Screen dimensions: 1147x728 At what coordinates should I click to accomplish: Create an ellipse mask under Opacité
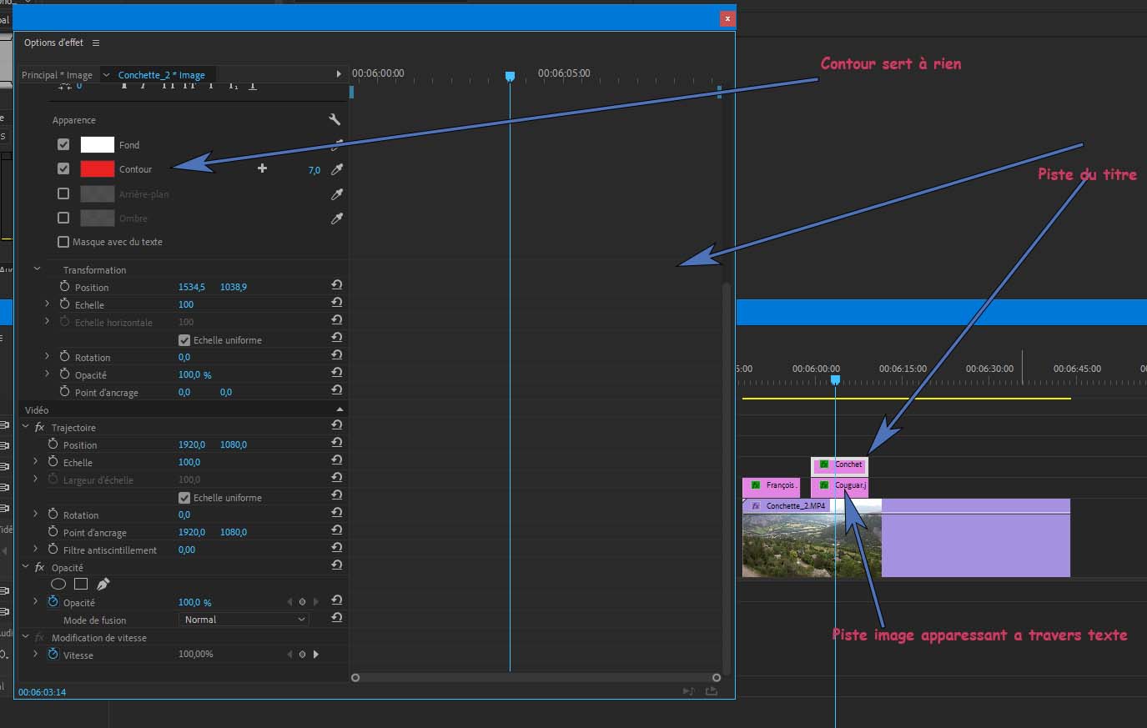[x=58, y=585]
